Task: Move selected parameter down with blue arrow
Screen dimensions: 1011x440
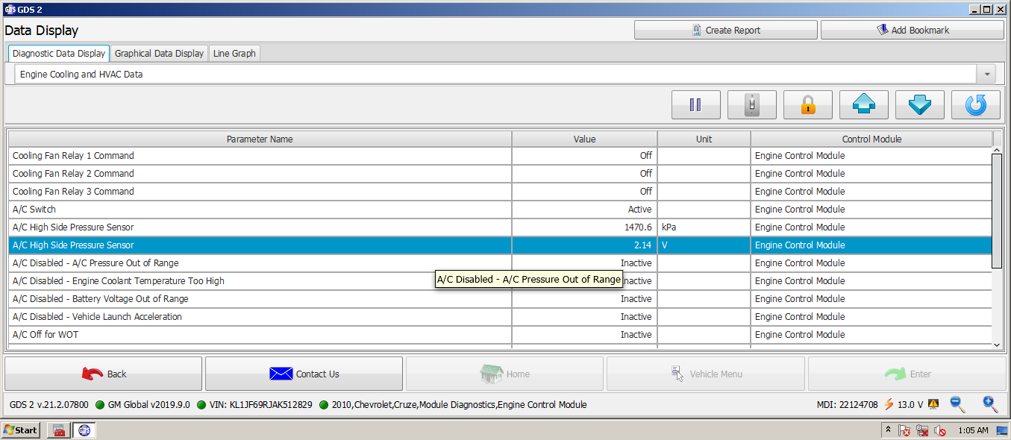Action: tap(919, 105)
